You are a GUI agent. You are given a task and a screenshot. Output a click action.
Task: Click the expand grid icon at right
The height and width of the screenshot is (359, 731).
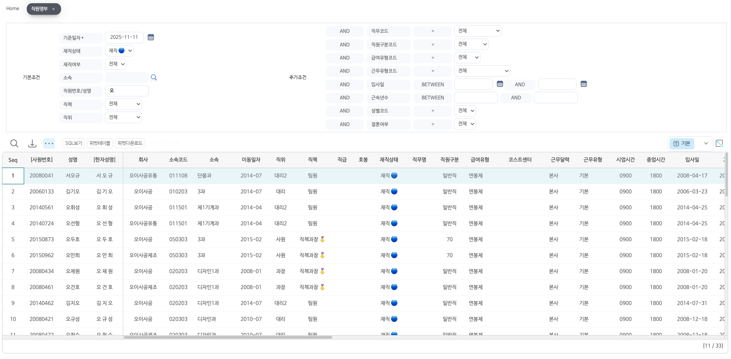coord(719,143)
